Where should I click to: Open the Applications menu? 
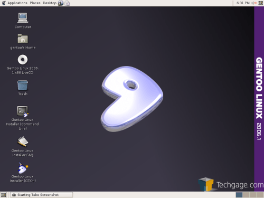tap(17, 3)
